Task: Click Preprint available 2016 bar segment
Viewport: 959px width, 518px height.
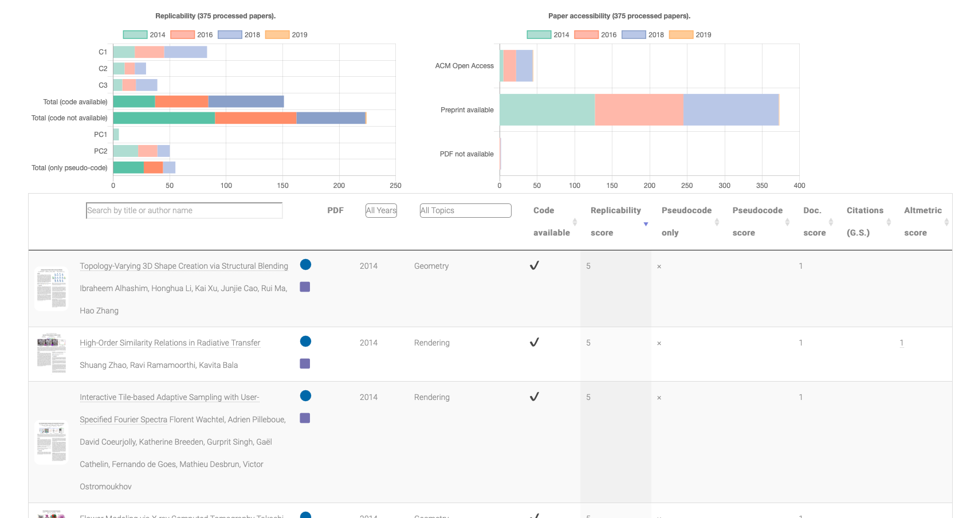Action: point(639,109)
